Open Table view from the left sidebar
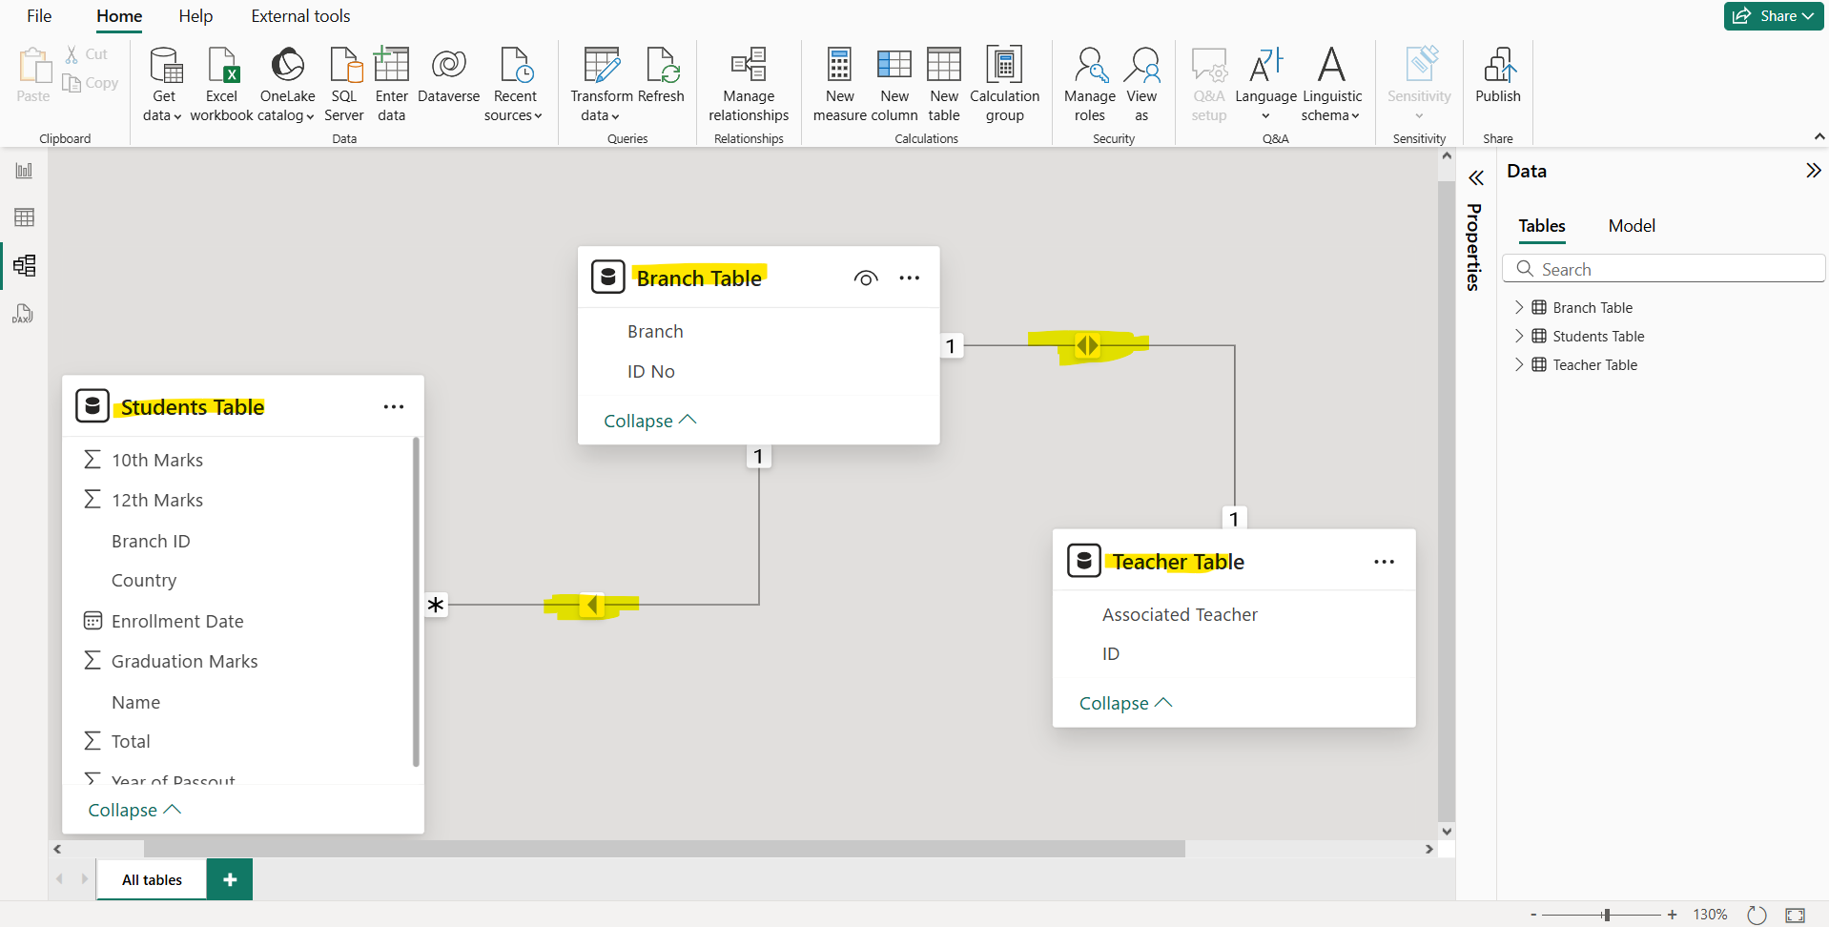Viewport: 1829px width, 927px height. (24, 216)
